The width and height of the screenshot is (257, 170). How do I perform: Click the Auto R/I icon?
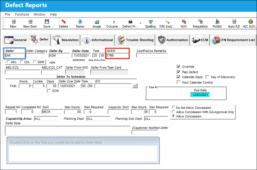234,22
